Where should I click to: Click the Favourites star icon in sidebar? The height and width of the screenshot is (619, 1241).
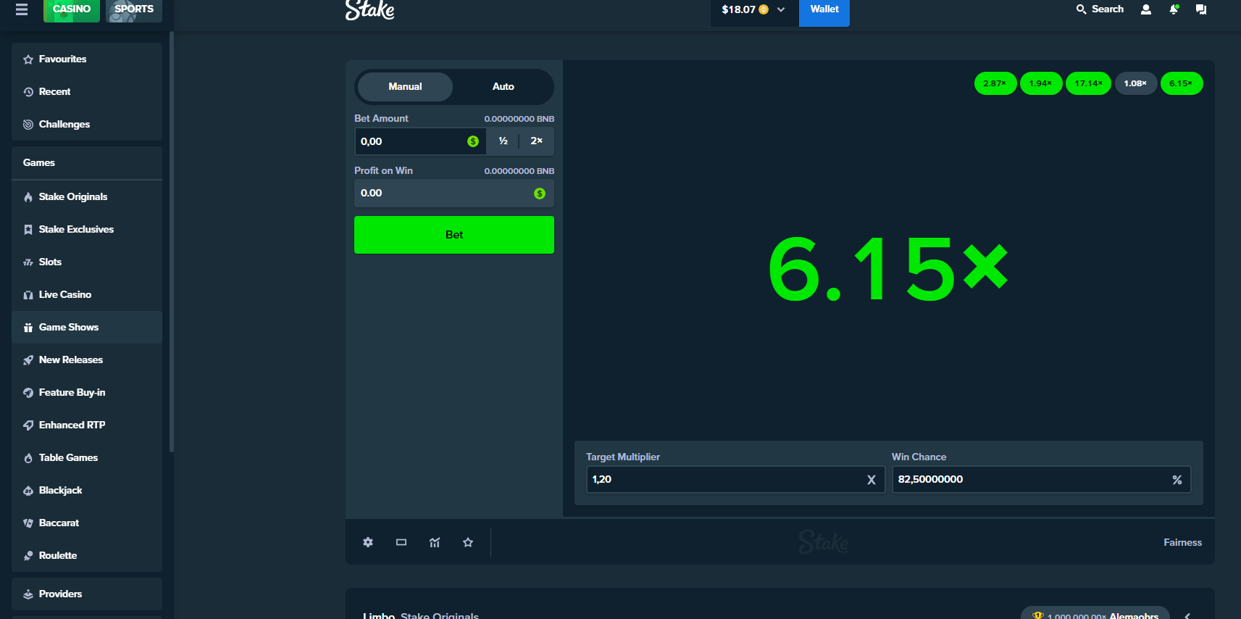click(28, 59)
